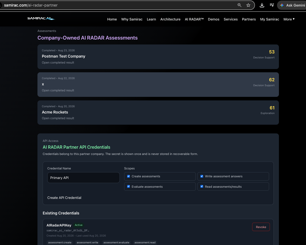The height and width of the screenshot is (245, 306).
Task: Click the Existing Credentials heading
Action: coord(61,213)
